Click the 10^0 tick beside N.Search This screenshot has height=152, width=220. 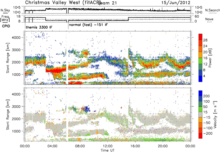[198, 12]
